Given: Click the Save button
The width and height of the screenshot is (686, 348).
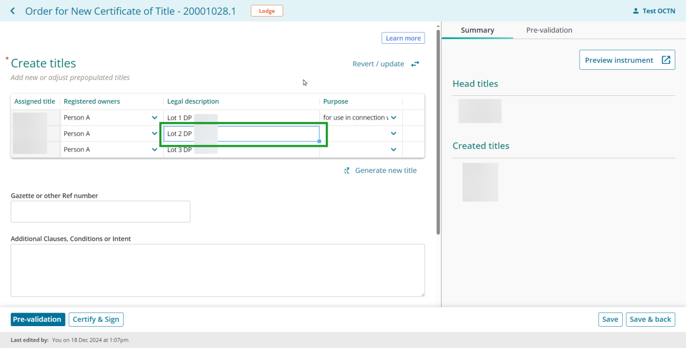Looking at the screenshot, I should [610, 320].
